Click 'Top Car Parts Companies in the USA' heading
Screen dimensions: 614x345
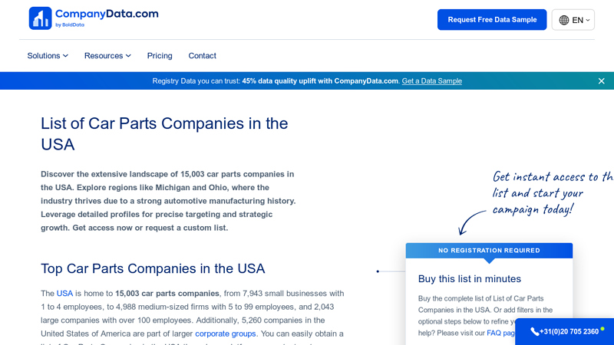[153, 269]
